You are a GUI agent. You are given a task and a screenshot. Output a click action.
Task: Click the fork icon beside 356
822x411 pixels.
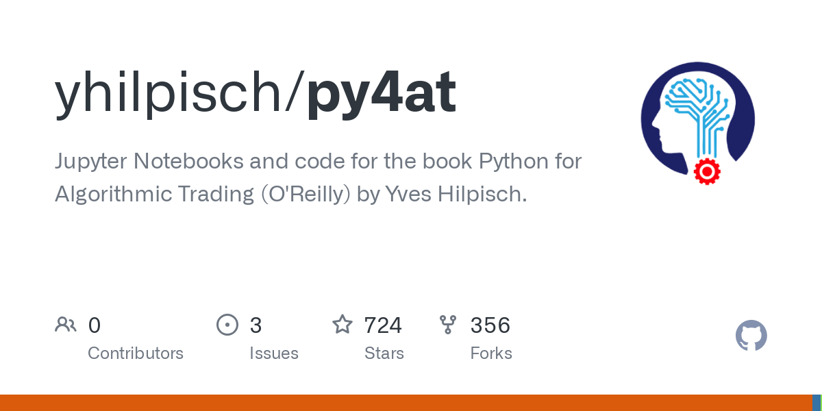click(448, 325)
